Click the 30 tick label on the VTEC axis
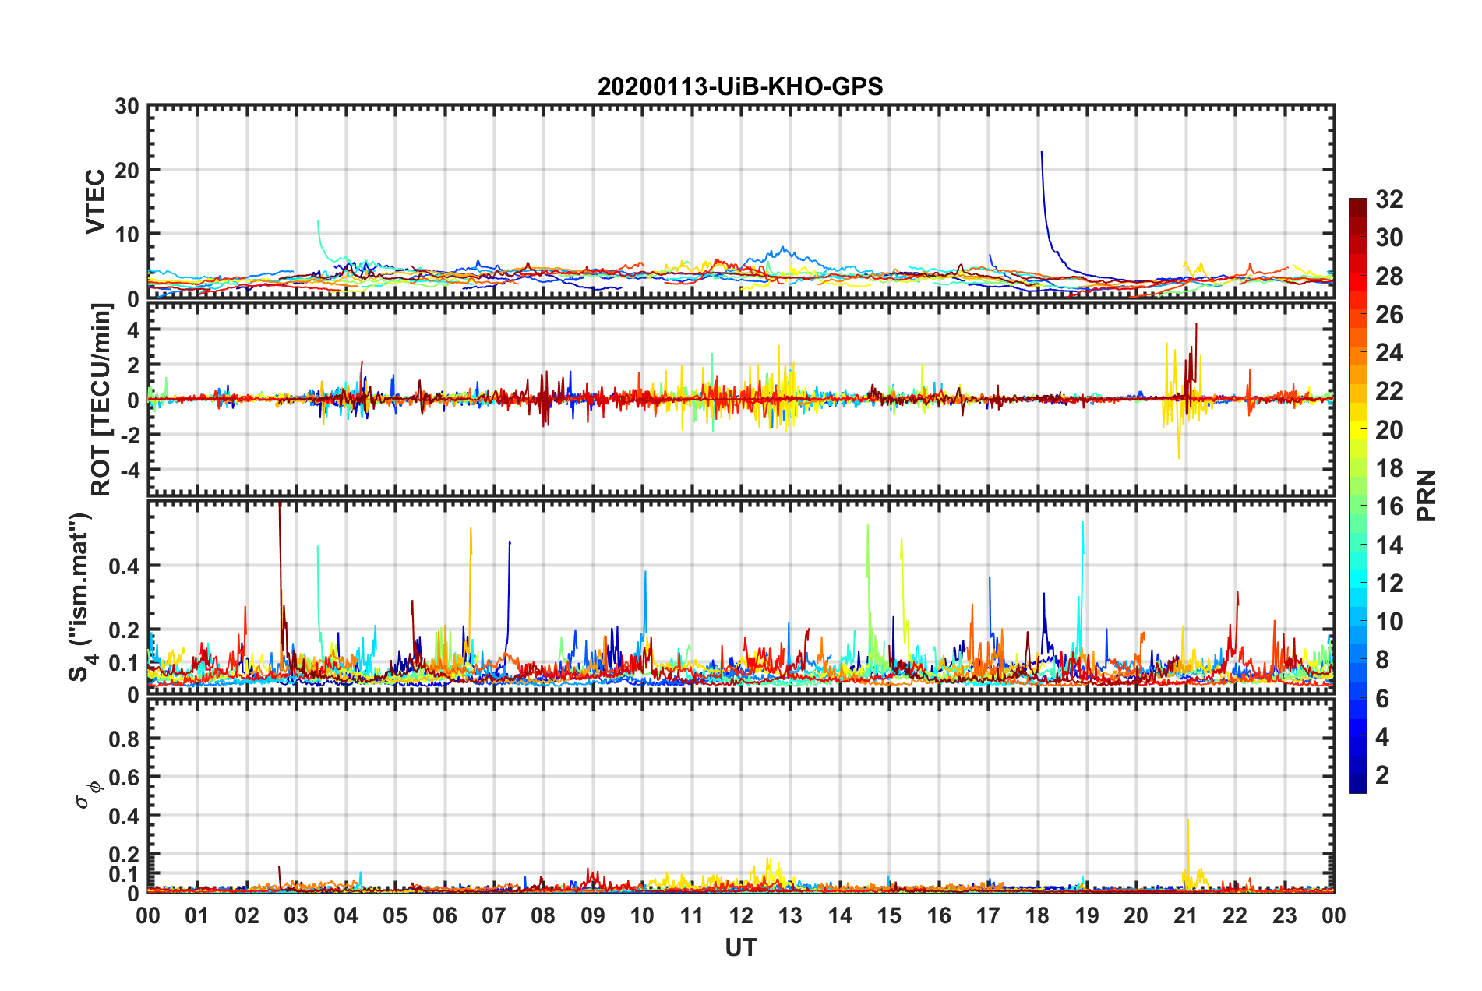The image size is (1482, 991). (127, 107)
